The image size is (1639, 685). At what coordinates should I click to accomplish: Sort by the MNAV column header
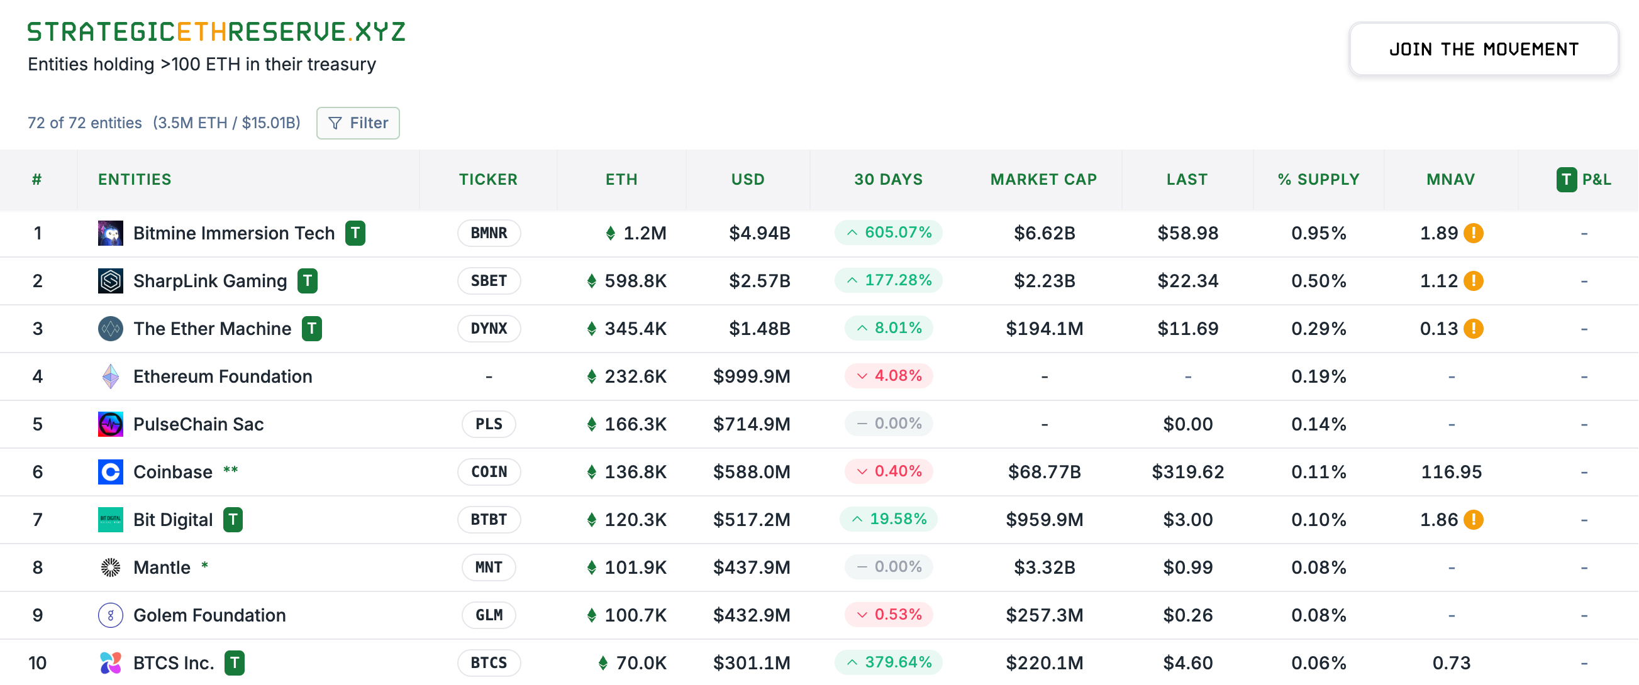click(x=1450, y=179)
